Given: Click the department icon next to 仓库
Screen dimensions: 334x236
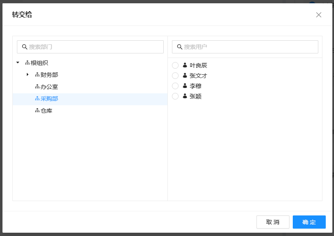Looking at the screenshot, I should click(x=37, y=111).
